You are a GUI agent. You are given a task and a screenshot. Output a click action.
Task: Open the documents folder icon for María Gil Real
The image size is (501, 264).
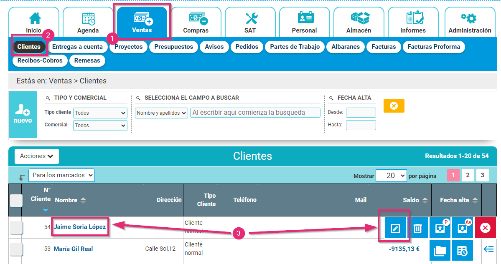tap(440, 250)
